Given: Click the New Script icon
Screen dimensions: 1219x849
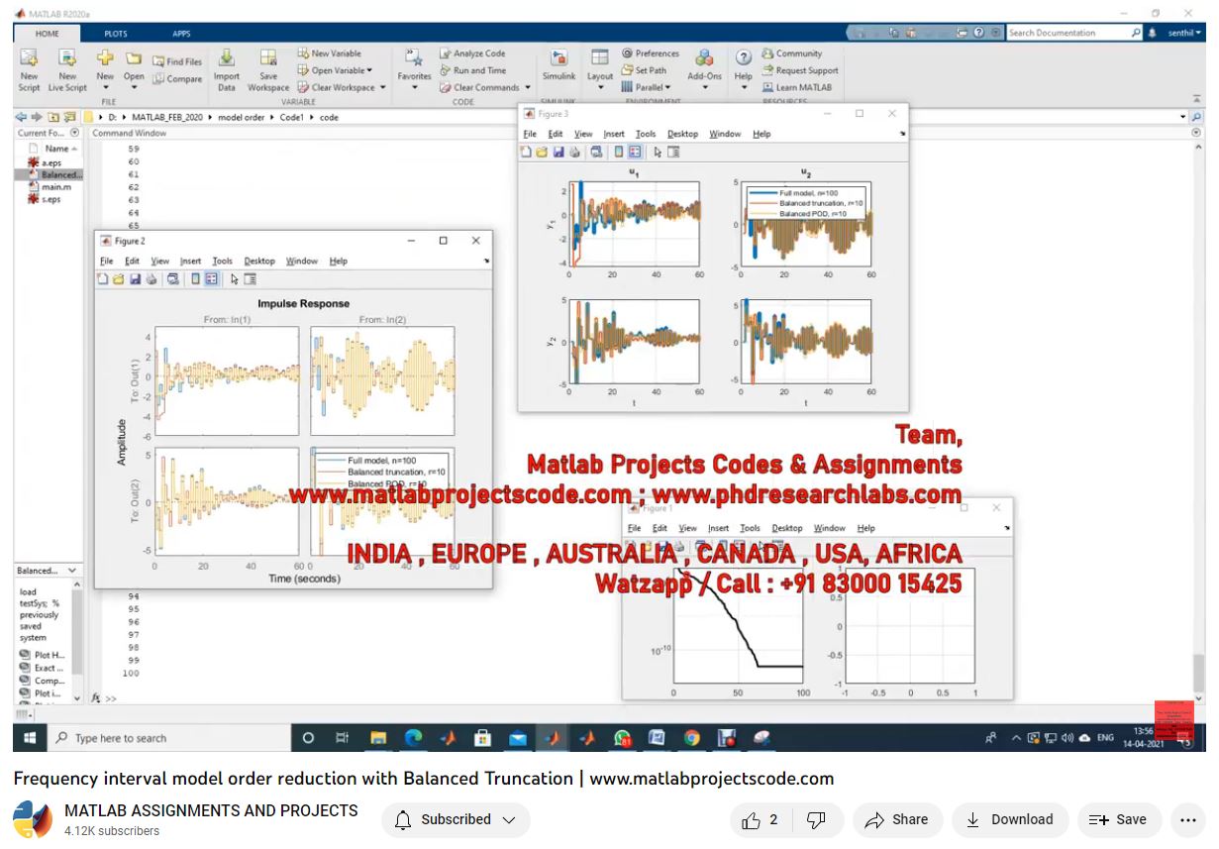Looking at the screenshot, I should [x=29, y=58].
